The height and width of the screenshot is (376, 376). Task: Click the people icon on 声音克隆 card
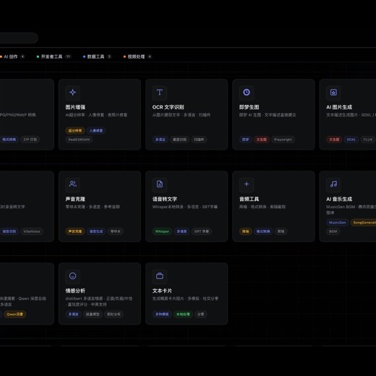(x=73, y=184)
